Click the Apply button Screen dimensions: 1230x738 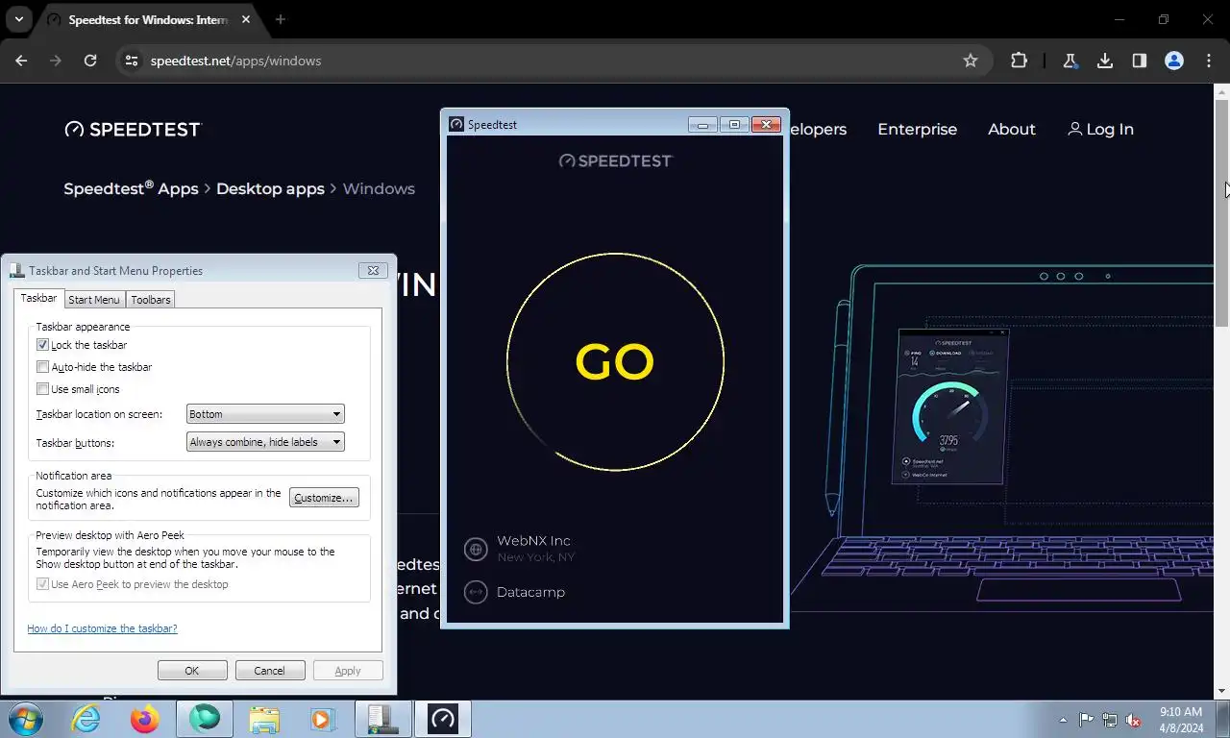pyautogui.click(x=348, y=671)
